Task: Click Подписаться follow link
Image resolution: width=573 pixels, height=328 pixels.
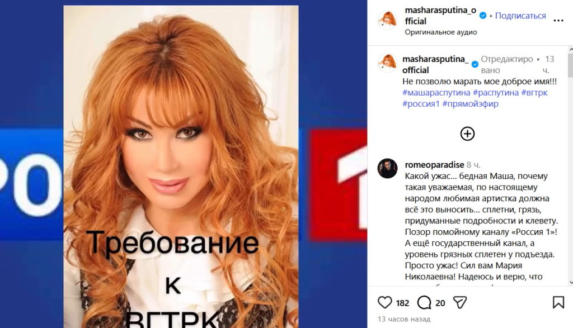Action: (x=520, y=16)
